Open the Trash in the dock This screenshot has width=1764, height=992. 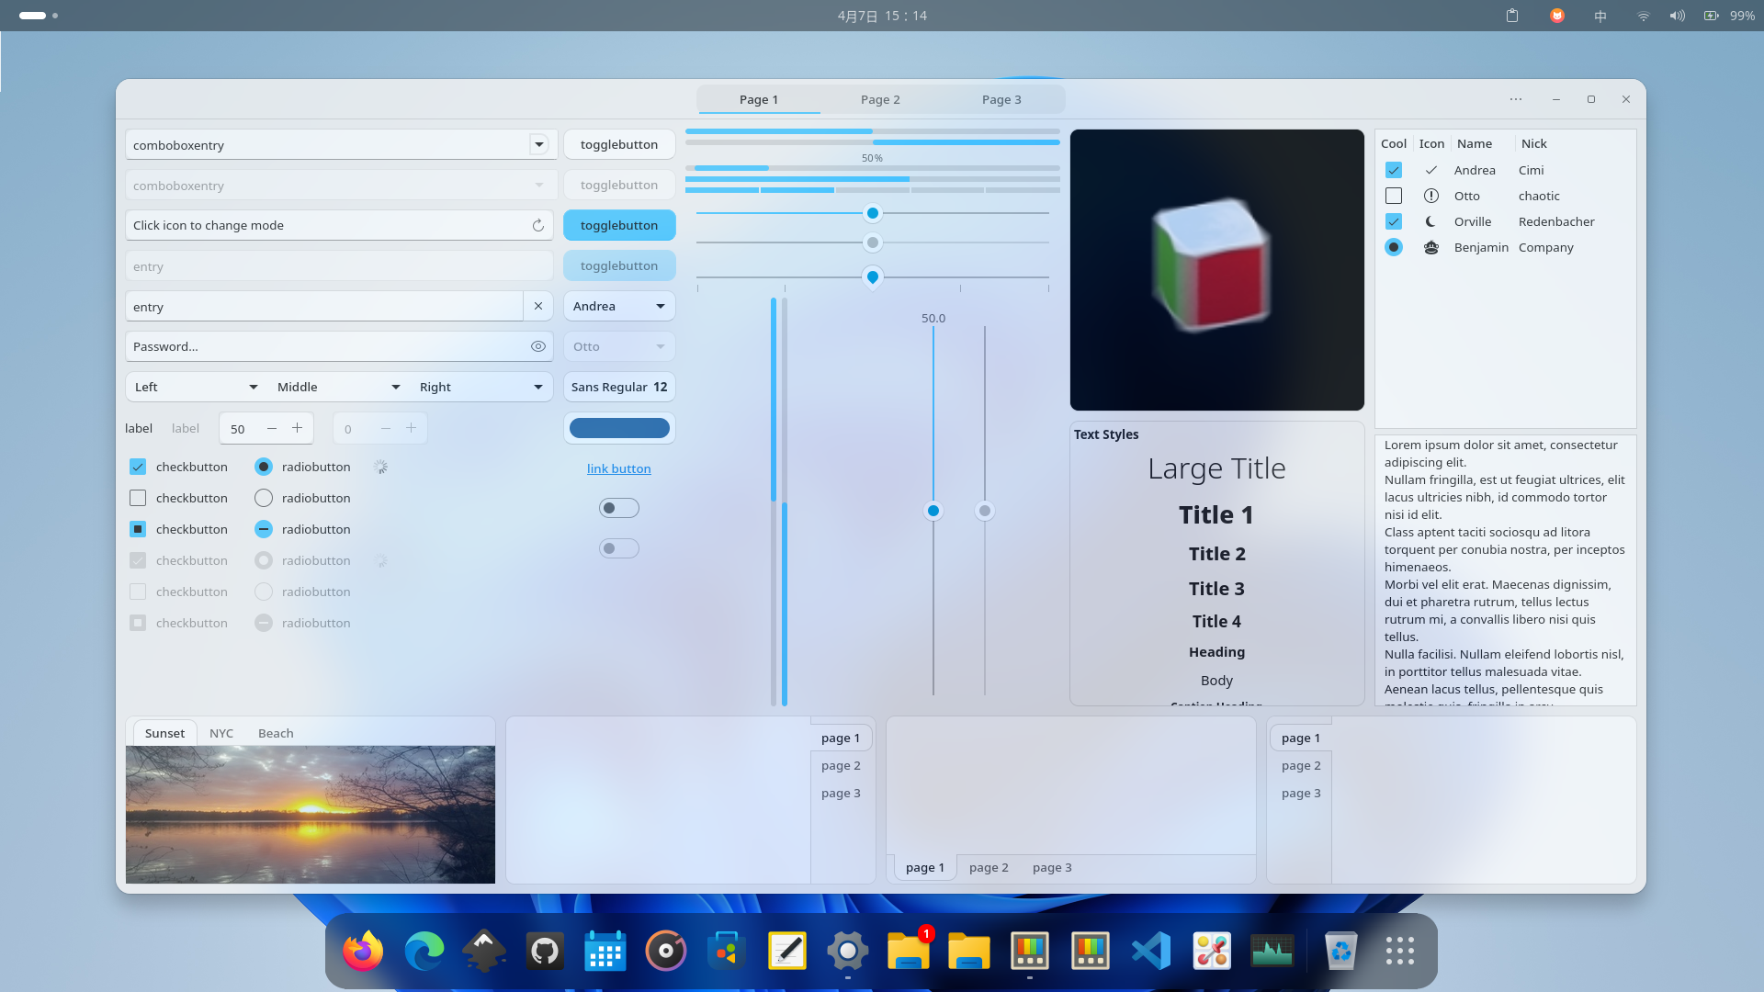point(1341,951)
